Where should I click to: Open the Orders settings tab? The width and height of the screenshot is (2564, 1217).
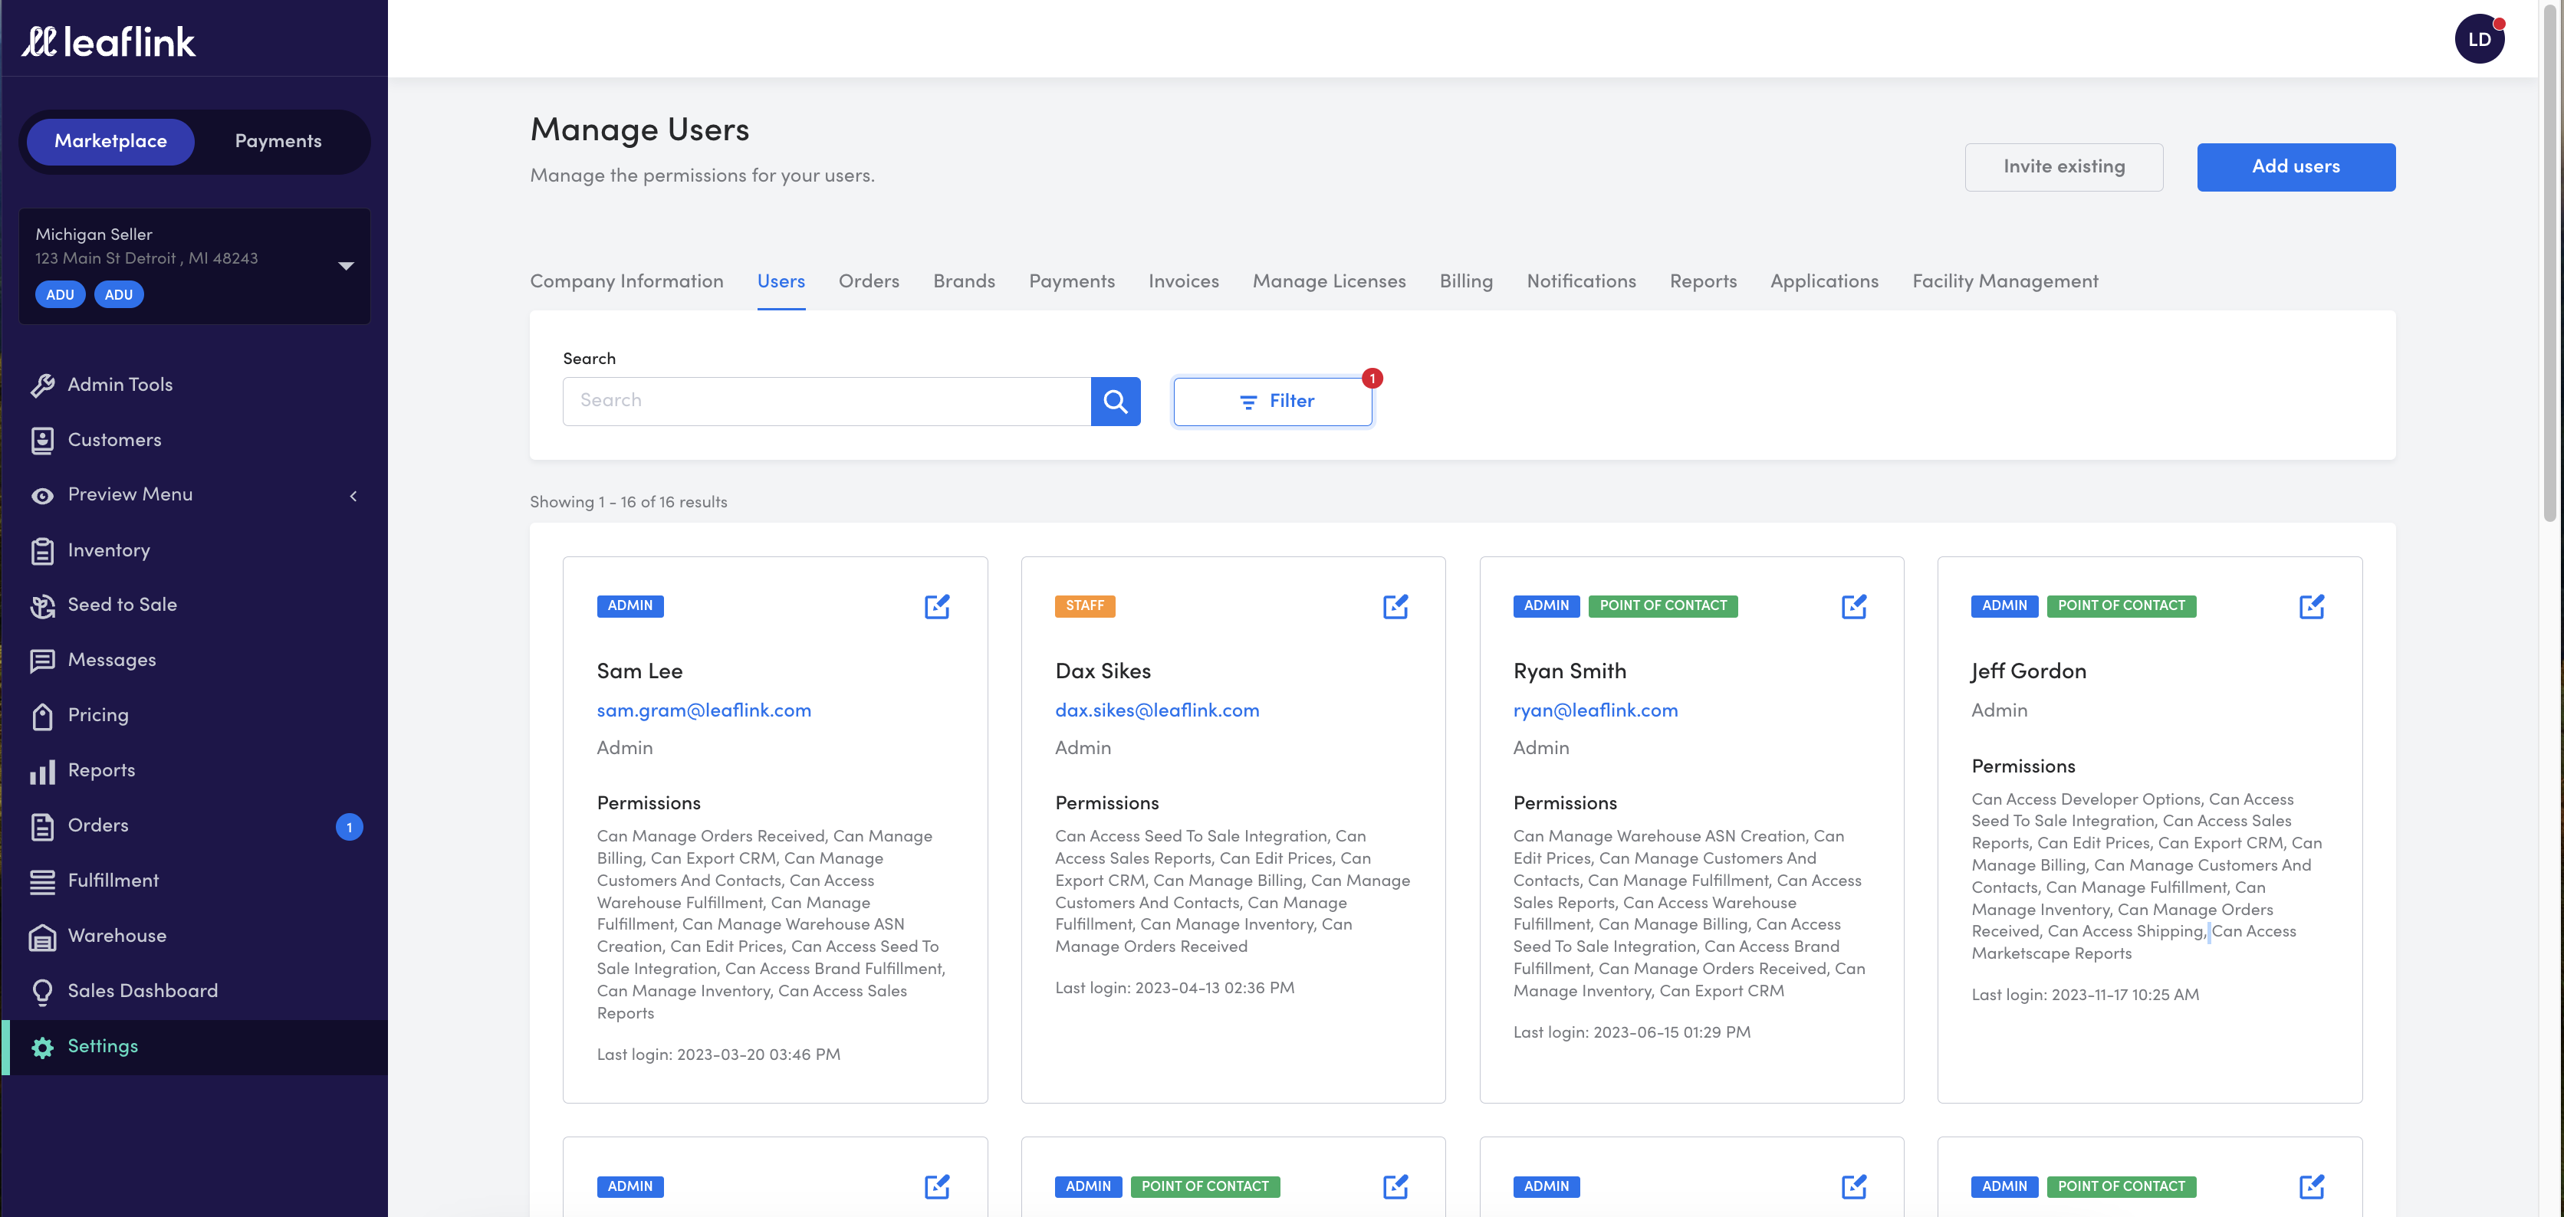pyautogui.click(x=868, y=281)
